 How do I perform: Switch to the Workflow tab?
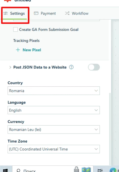coord(77,13)
